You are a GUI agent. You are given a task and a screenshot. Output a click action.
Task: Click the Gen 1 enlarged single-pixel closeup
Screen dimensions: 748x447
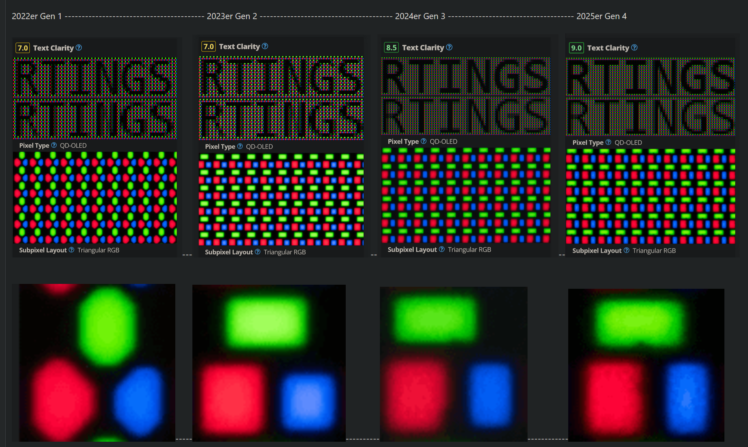[97, 363]
